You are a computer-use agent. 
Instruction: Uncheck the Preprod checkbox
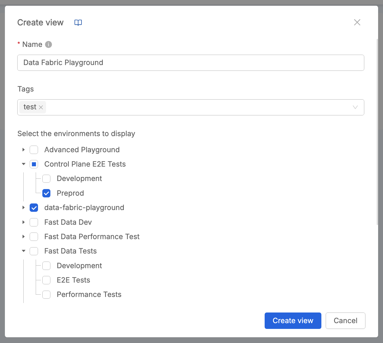click(x=46, y=193)
